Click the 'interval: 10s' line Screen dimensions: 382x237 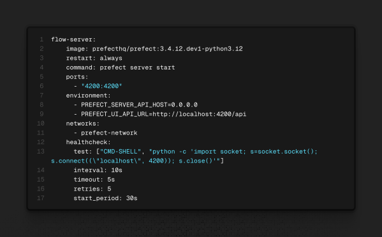(98, 170)
